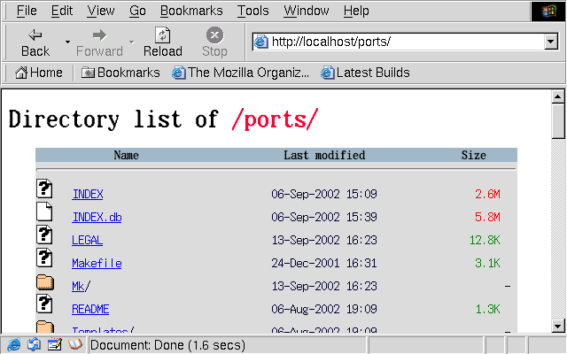Open the Latest Builds bookmark
The height and width of the screenshot is (354, 567).
[365, 73]
